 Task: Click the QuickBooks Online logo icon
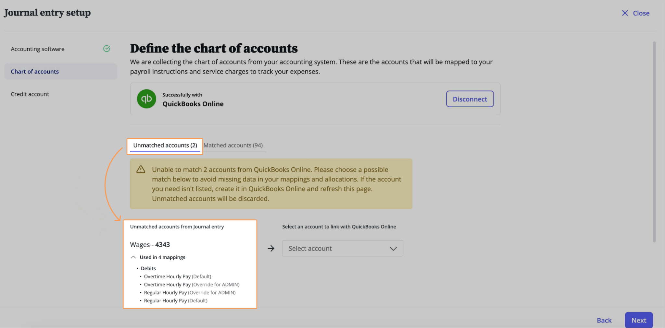point(146,99)
